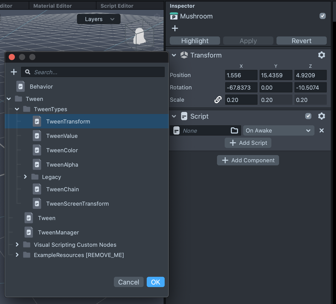Viewport: 336px width, 304px height.
Task: Click the Mushroom prefab icon
Action: [174, 16]
